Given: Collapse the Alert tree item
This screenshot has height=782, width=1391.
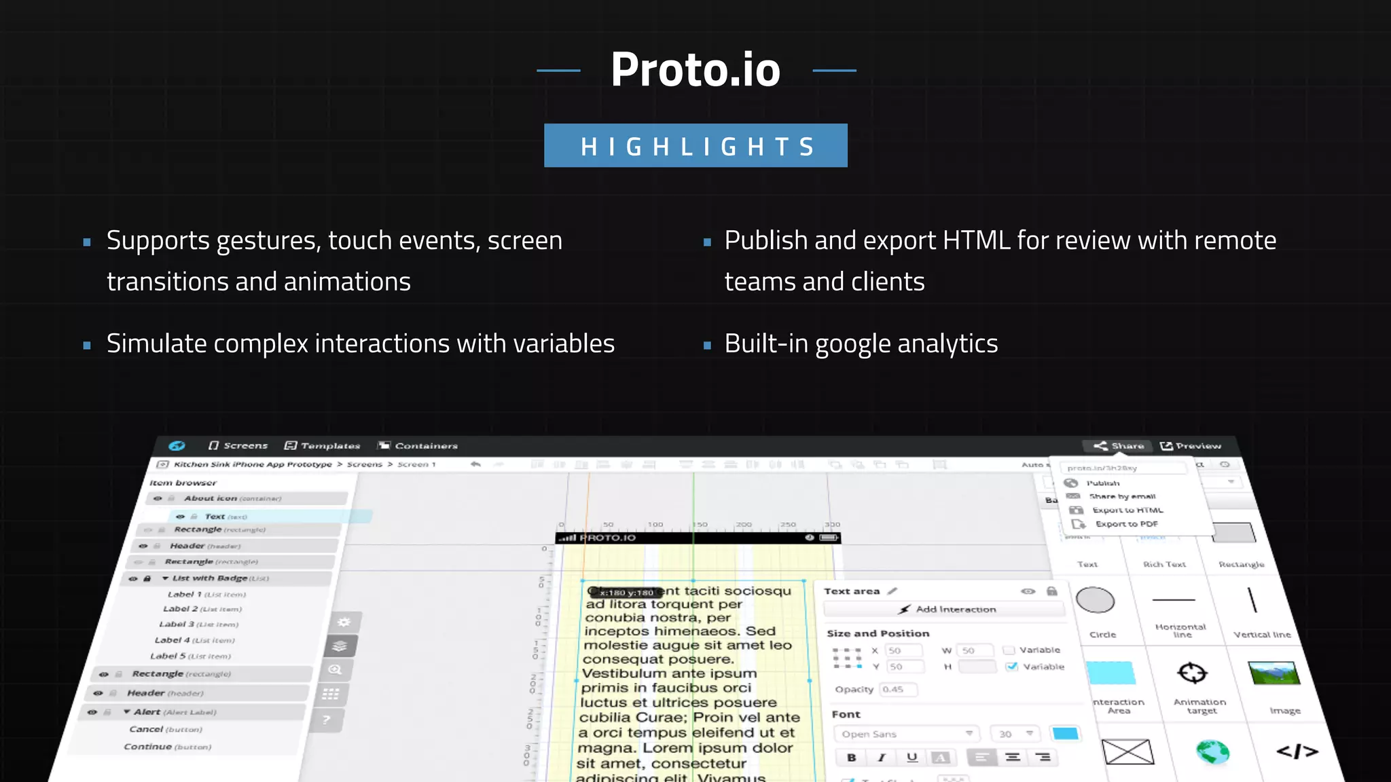Looking at the screenshot, I should (126, 712).
